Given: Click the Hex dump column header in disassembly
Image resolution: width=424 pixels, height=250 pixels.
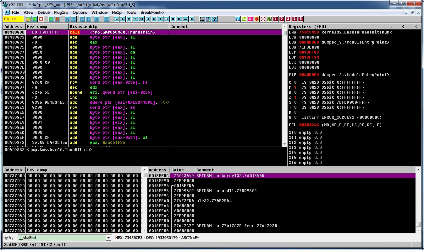Looking at the screenshot, I should (x=47, y=27).
